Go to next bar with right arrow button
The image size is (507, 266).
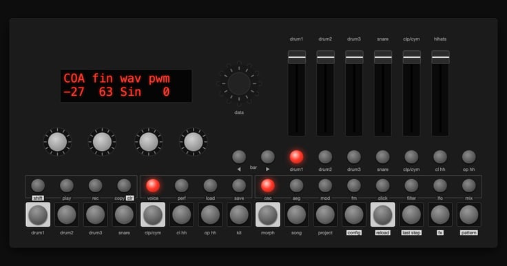click(x=268, y=157)
